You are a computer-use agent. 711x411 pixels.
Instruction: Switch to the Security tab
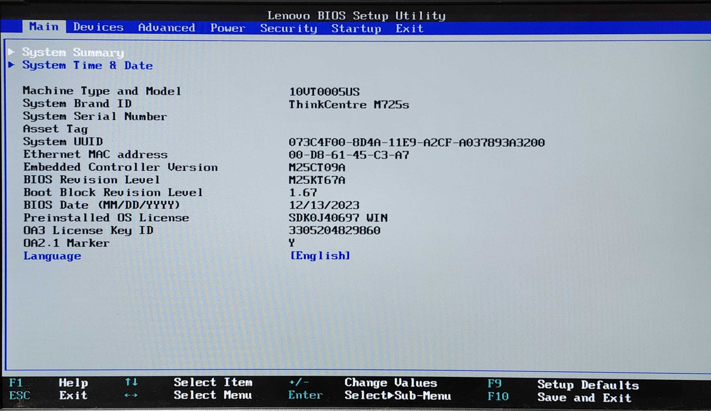pyautogui.click(x=288, y=28)
